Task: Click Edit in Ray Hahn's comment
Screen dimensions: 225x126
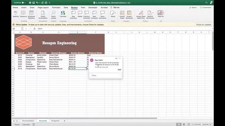Action: (120, 70)
